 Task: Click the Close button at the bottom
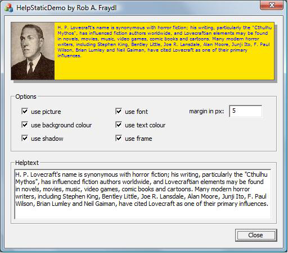[256, 235]
